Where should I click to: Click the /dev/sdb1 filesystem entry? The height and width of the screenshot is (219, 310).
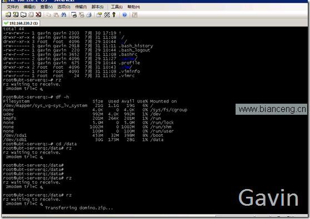pos(15,140)
